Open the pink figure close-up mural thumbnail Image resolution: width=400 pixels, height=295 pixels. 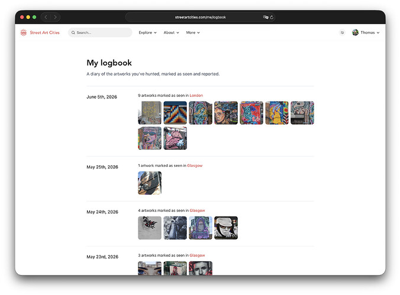175,138
